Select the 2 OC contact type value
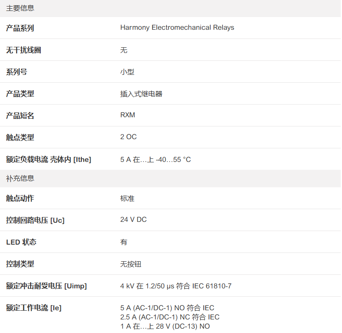 pyautogui.click(x=129, y=137)
